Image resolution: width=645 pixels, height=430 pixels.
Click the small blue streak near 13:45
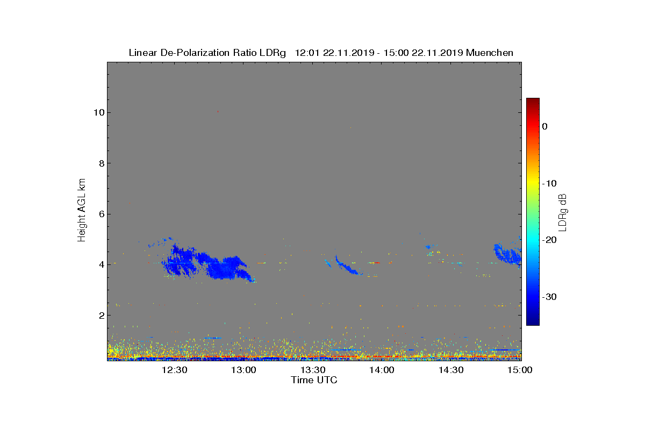point(348,267)
